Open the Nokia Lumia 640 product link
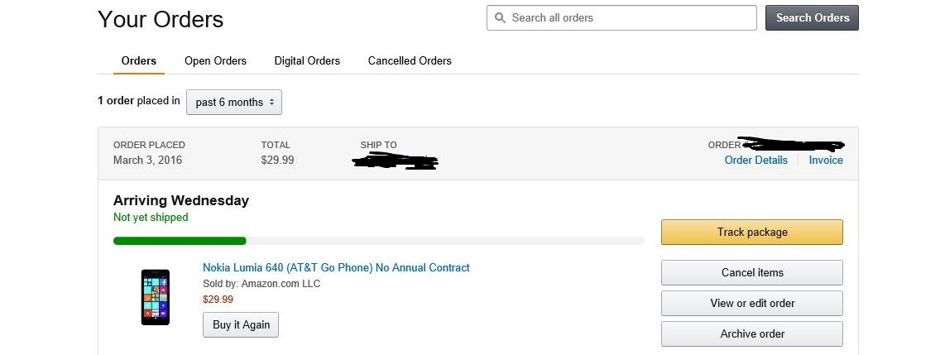Viewport: 940px width, 355px height. 336,267
